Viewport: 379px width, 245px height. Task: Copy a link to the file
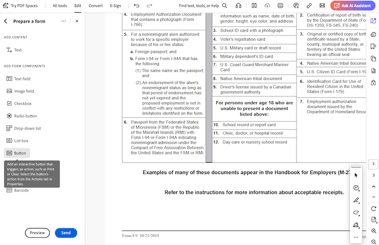[309, 6]
